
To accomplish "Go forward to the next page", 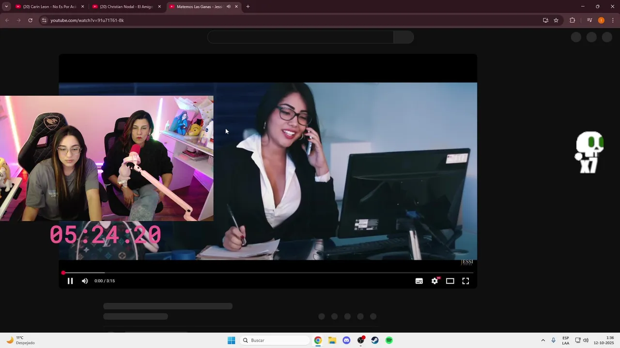I will [18, 20].
